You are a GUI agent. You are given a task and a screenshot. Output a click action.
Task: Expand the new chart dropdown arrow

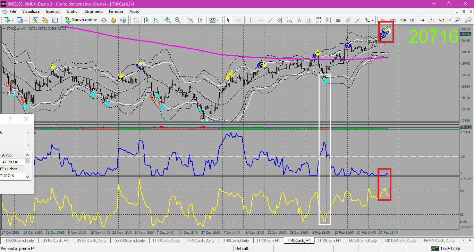click(12, 20)
